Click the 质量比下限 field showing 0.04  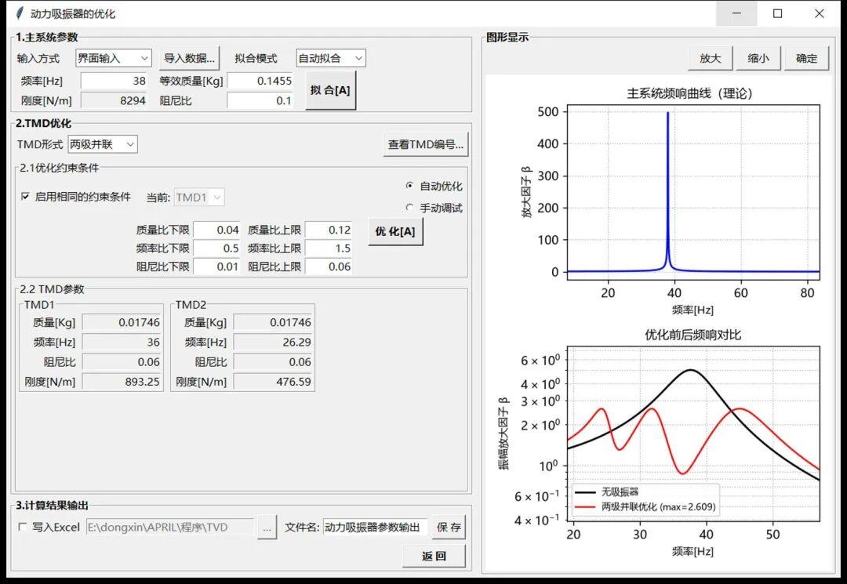[216, 230]
